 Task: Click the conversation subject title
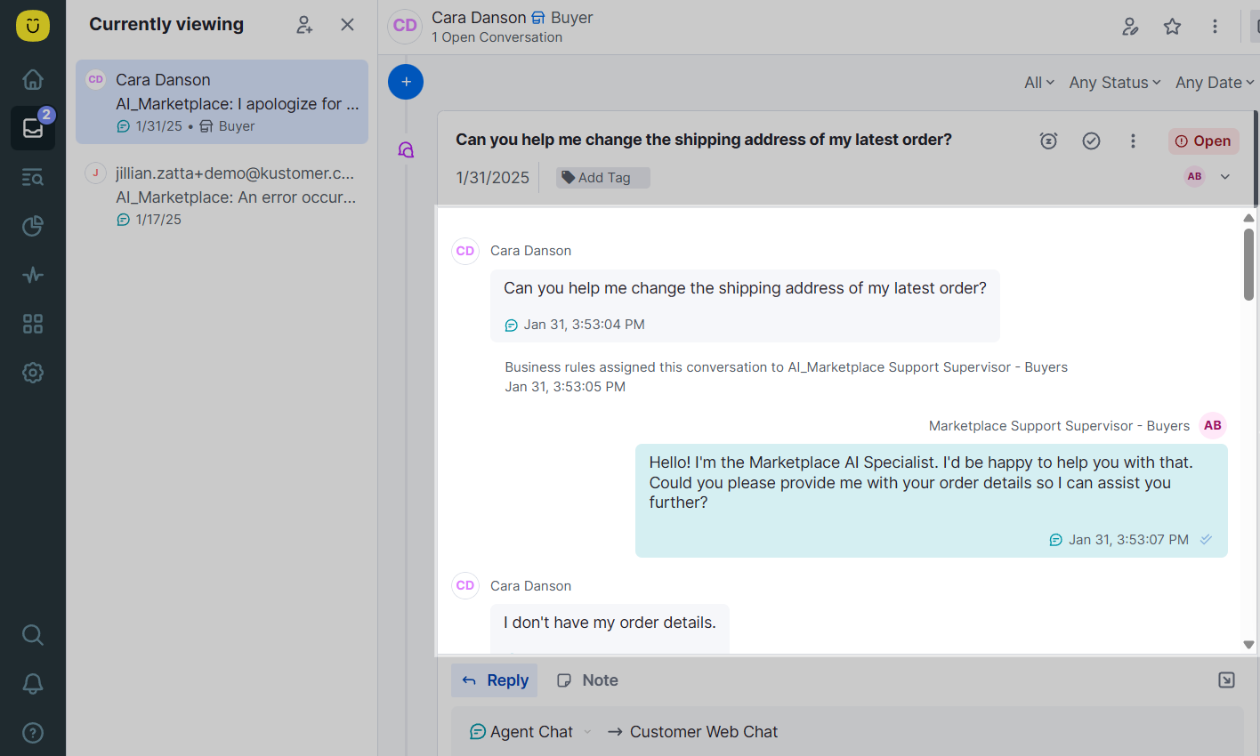[704, 140]
